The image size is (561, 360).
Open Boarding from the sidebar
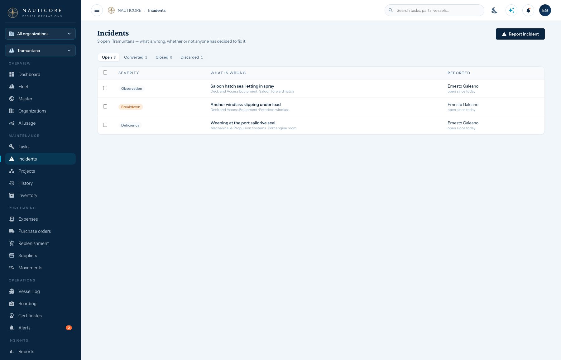coord(40,304)
